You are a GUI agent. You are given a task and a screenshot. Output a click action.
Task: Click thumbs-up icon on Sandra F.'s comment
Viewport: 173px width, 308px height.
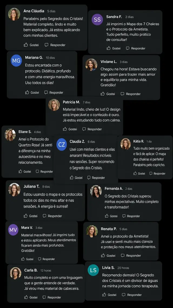coord(109,48)
